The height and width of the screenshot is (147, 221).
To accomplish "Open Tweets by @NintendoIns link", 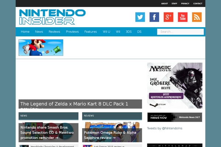I will [165, 128].
